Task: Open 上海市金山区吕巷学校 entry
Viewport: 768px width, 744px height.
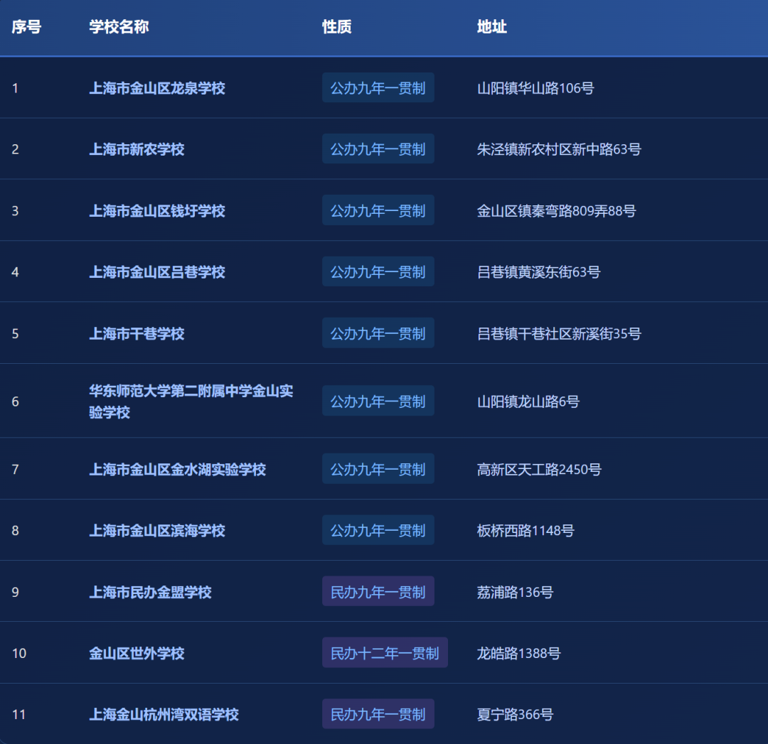Action: click(x=157, y=272)
